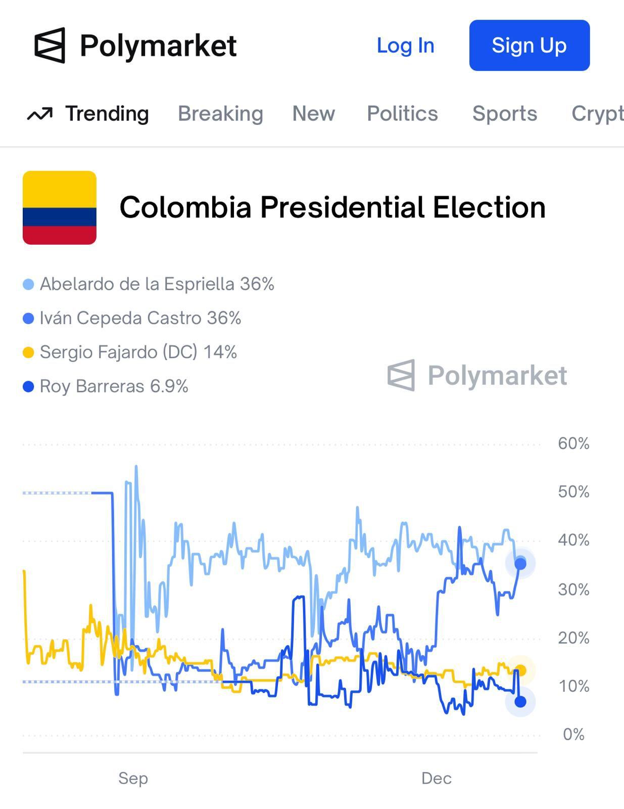Click the blue dot beside Iván Cepeda Castro

(29, 319)
